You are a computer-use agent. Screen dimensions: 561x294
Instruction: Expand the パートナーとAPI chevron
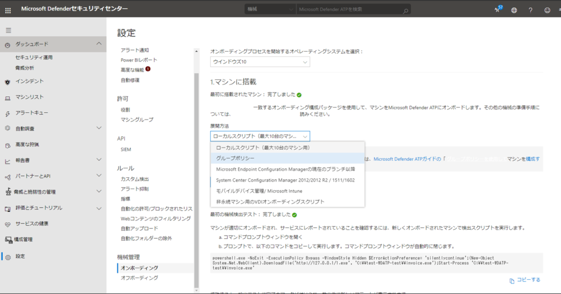pyautogui.click(x=99, y=176)
